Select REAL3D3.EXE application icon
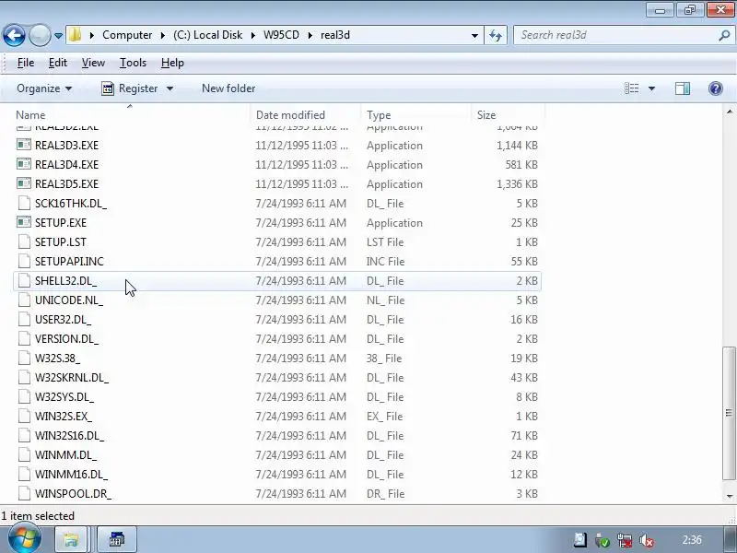This screenshot has height=553, width=737. (24, 145)
